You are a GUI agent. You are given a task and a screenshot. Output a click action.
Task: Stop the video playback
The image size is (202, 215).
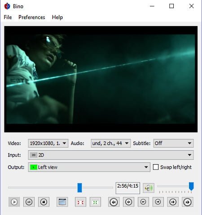pyautogui.click(x=44, y=202)
